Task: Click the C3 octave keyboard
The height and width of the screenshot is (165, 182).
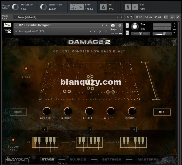Action: (89, 142)
